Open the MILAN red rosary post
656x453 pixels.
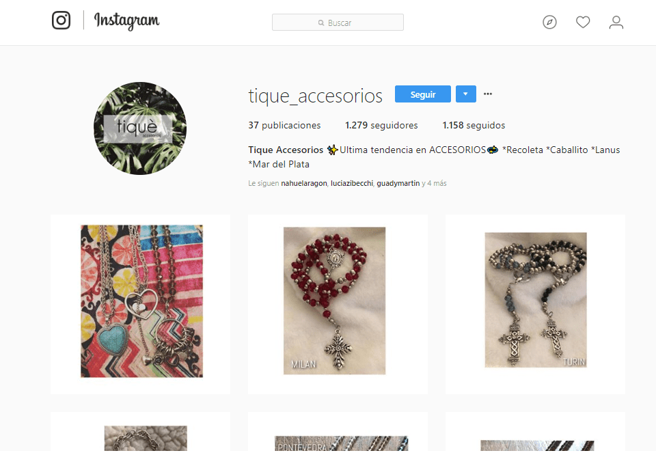(x=338, y=304)
